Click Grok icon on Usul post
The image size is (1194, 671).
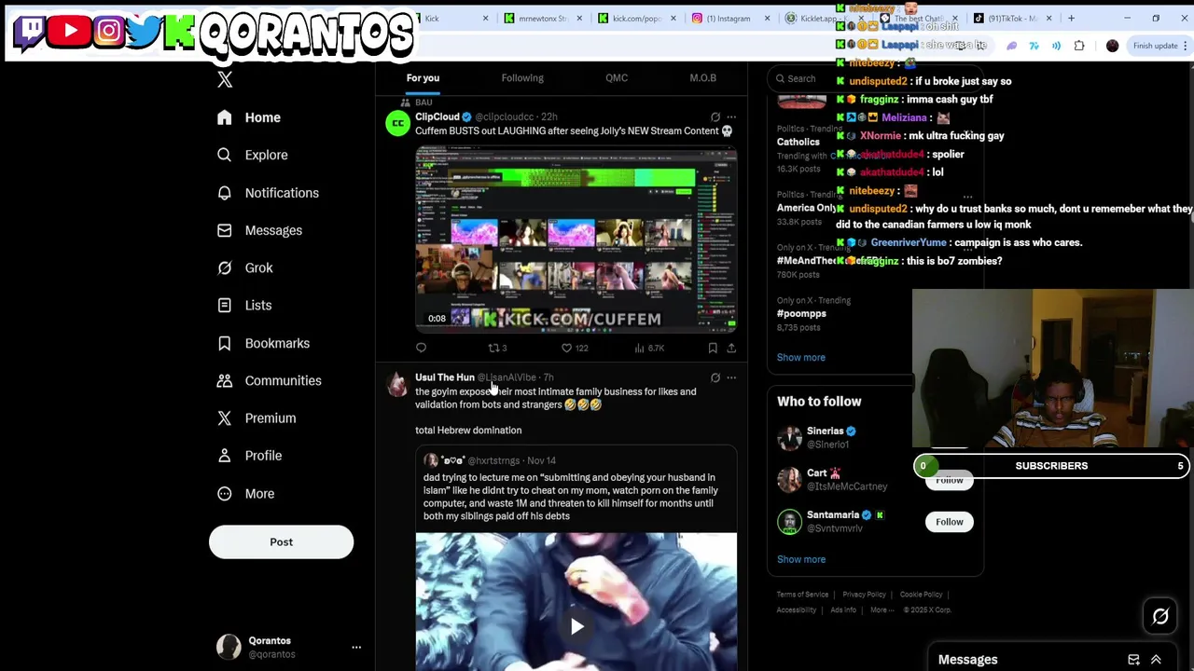point(715,377)
